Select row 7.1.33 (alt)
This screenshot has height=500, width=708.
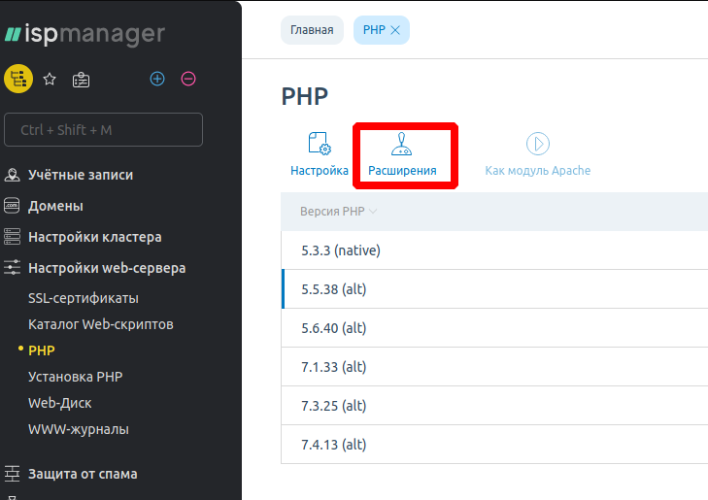(x=494, y=367)
